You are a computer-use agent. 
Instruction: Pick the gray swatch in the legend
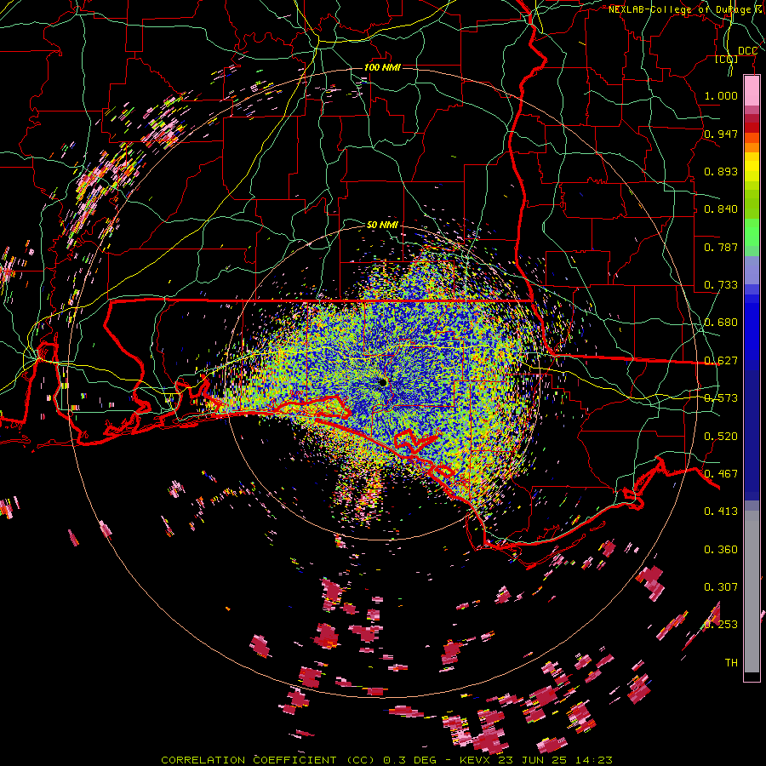pyautogui.click(x=752, y=596)
